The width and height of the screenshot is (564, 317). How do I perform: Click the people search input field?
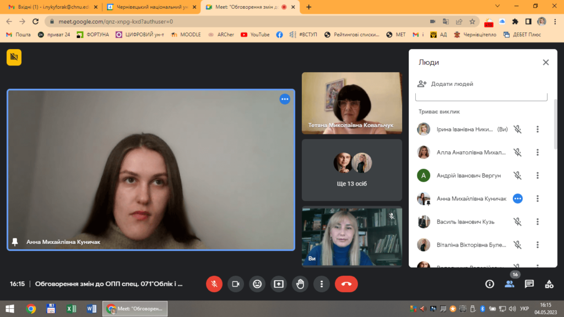coord(481,97)
